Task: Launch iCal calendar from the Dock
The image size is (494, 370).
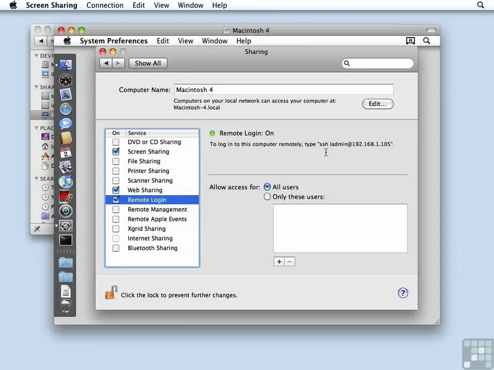Action: 66,153
